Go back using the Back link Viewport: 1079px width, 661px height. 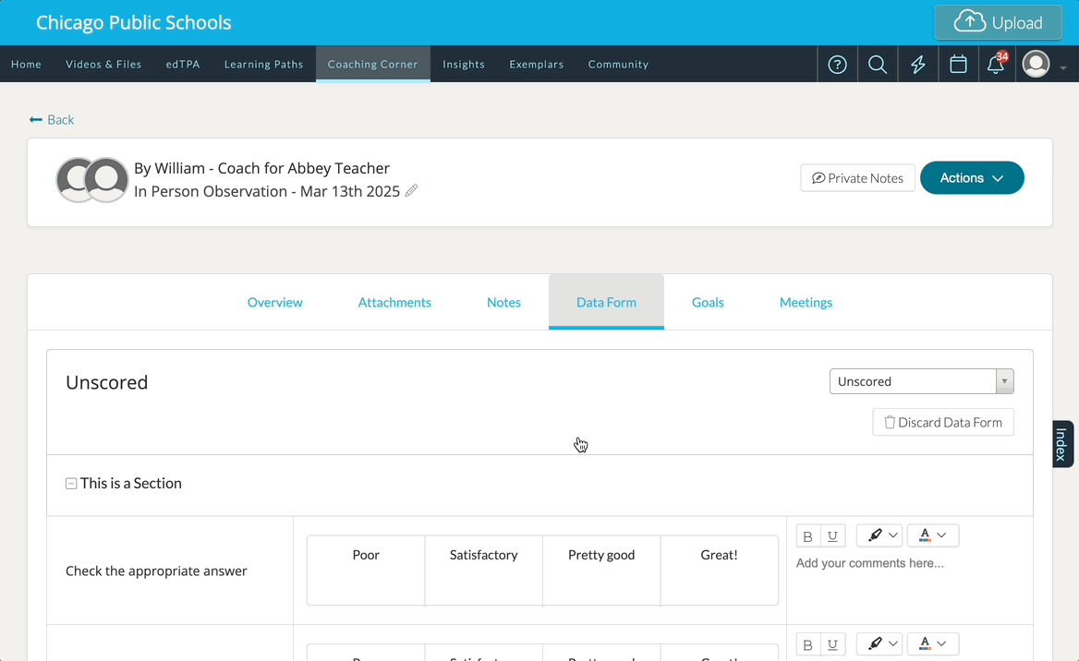[x=52, y=119]
